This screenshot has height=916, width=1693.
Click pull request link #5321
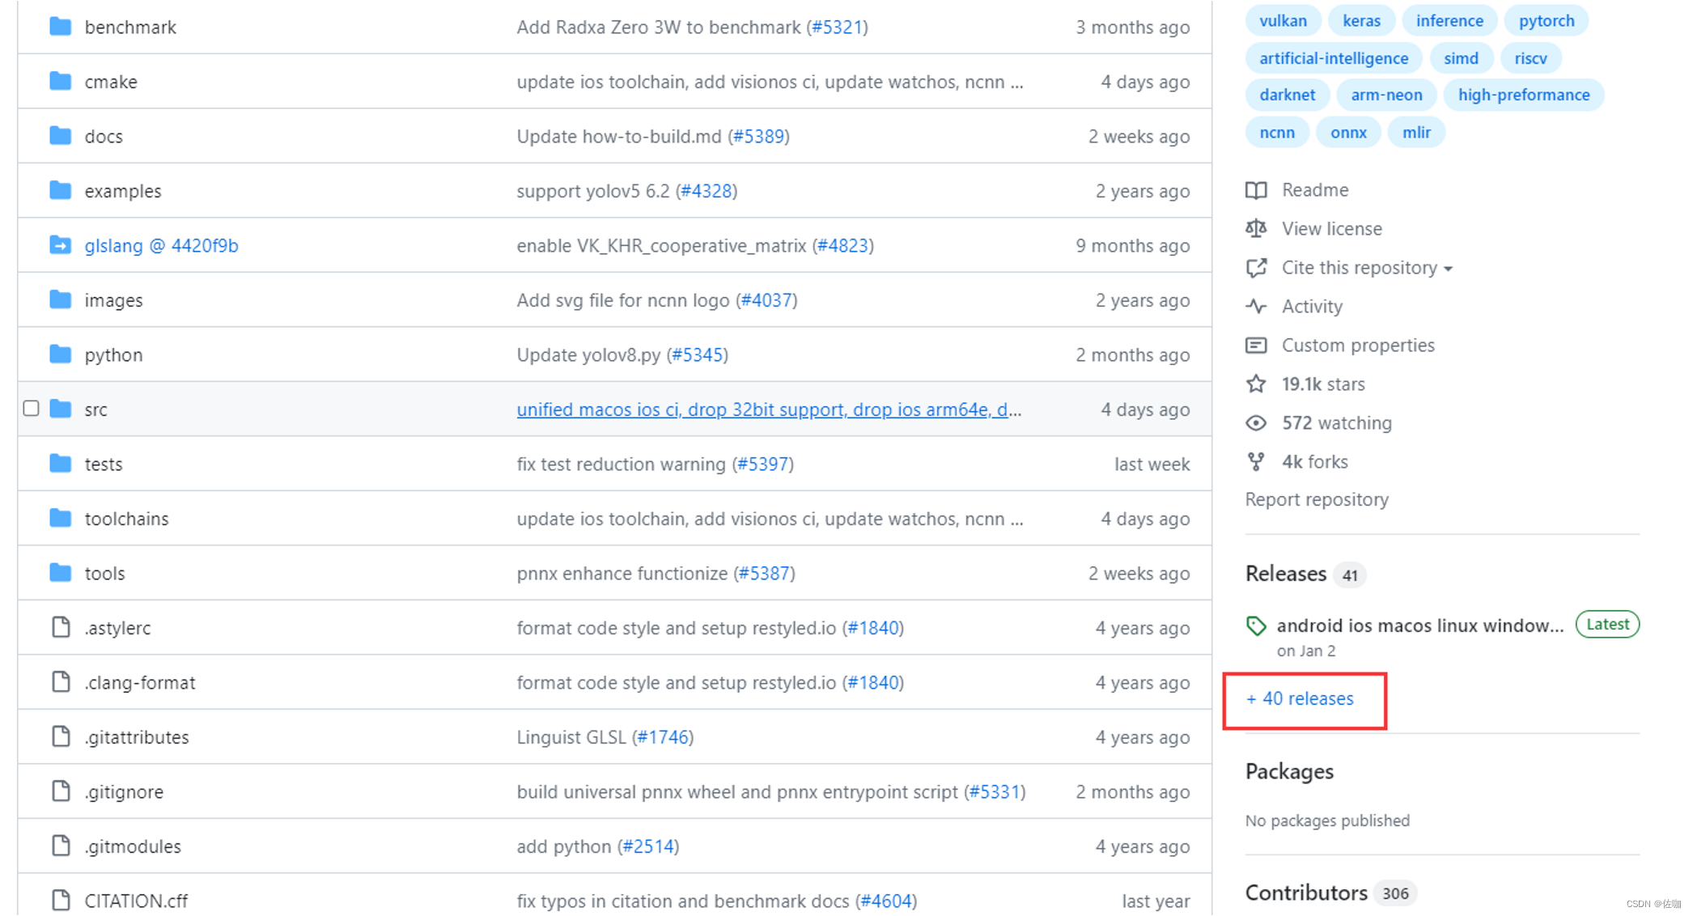pyautogui.click(x=838, y=28)
